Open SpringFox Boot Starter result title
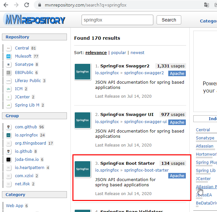Screen dimensions: 217x212 [x=127, y=163]
